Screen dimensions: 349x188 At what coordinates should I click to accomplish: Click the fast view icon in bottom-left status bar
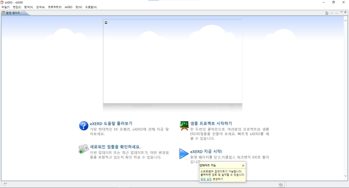click(5, 184)
